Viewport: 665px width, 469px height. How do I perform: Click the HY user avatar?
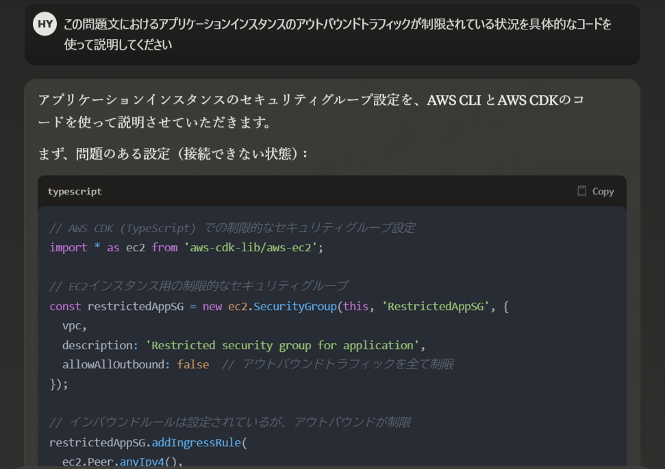click(45, 24)
